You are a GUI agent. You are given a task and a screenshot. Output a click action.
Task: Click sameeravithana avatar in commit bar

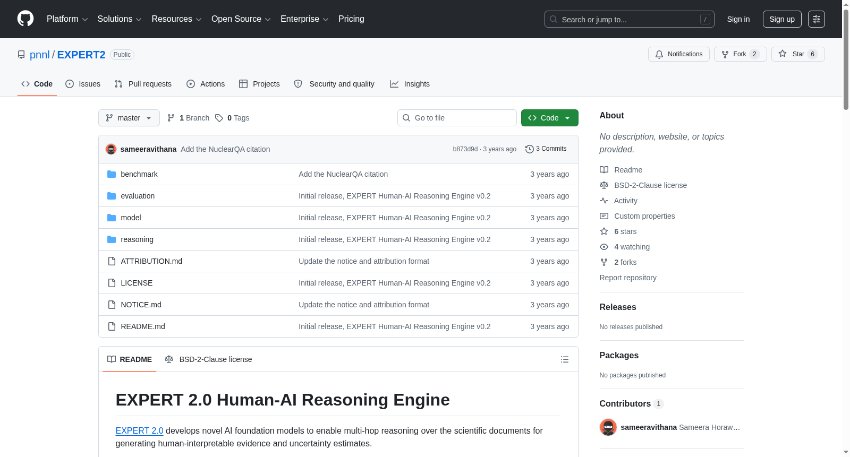coord(111,149)
